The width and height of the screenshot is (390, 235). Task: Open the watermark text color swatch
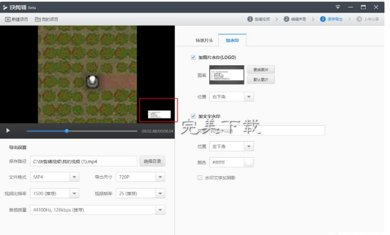249,162
